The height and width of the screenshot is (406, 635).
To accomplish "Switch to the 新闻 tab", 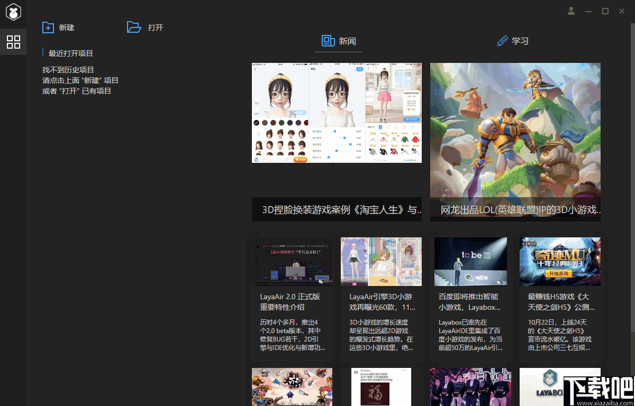I will pyautogui.click(x=339, y=41).
